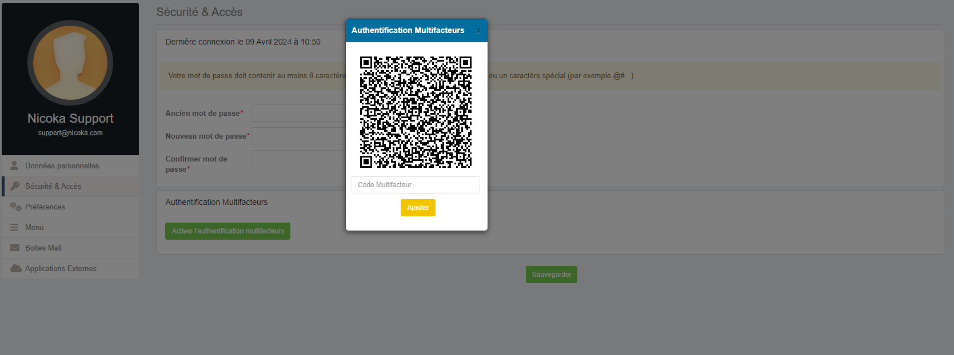Focus the Confirmer mot de passe field
The image size is (954, 355).
coord(297,159)
